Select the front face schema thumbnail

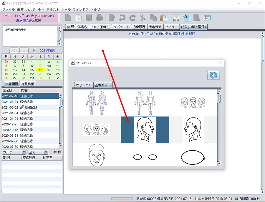pyautogui.click(x=97, y=155)
